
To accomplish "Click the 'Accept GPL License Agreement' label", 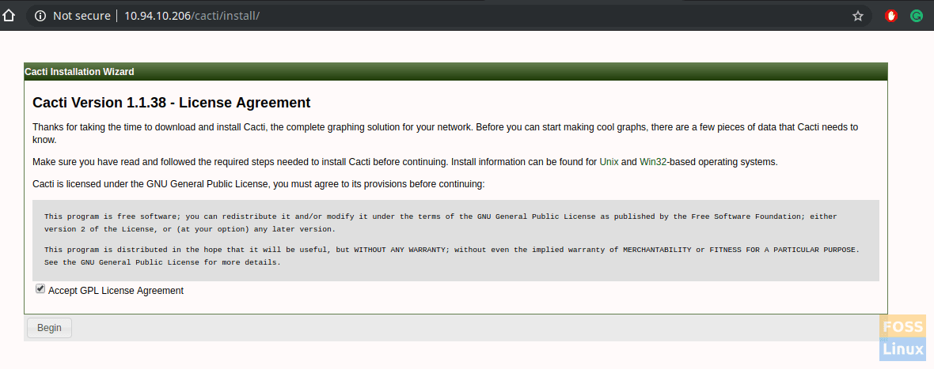I will 116,291.
